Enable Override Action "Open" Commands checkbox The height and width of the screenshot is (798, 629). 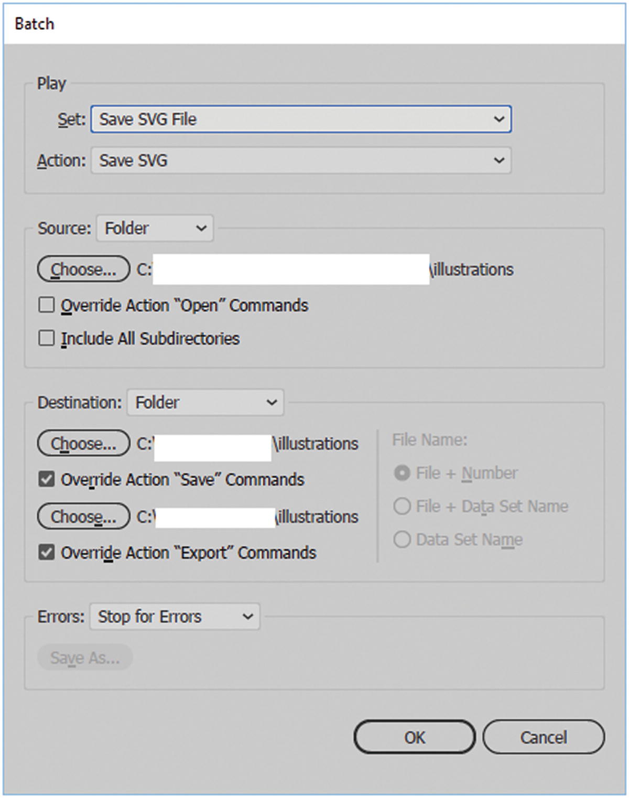point(47,305)
